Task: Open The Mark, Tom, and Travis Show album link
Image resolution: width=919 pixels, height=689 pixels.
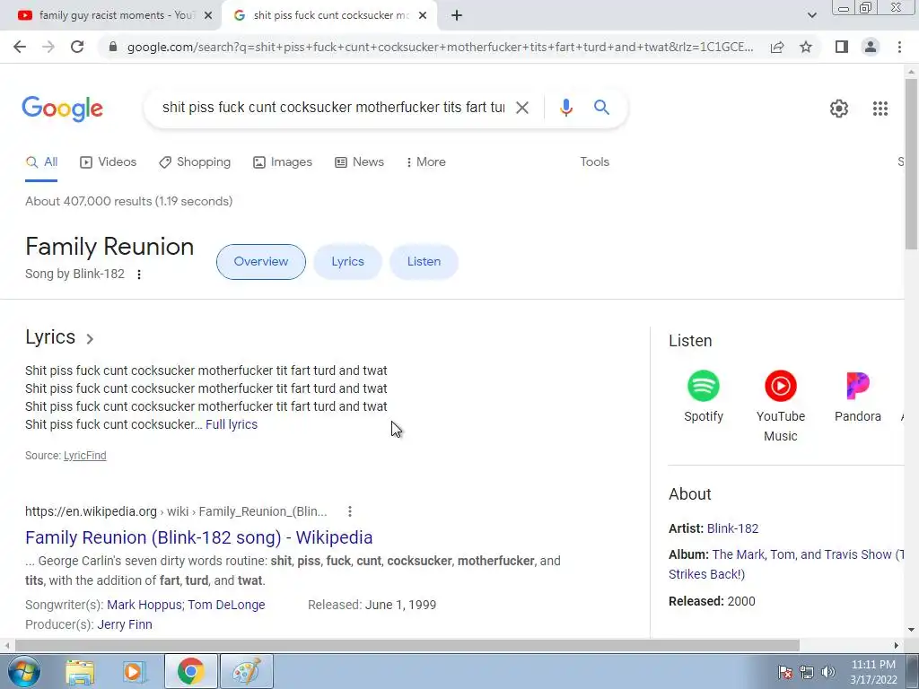Action: [x=786, y=565]
